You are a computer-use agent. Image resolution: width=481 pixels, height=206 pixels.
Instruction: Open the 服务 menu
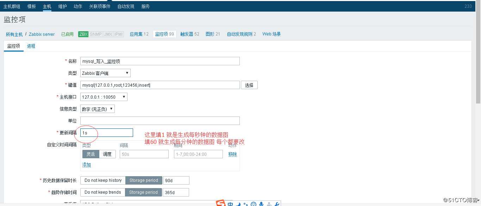[x=145, y=6]
